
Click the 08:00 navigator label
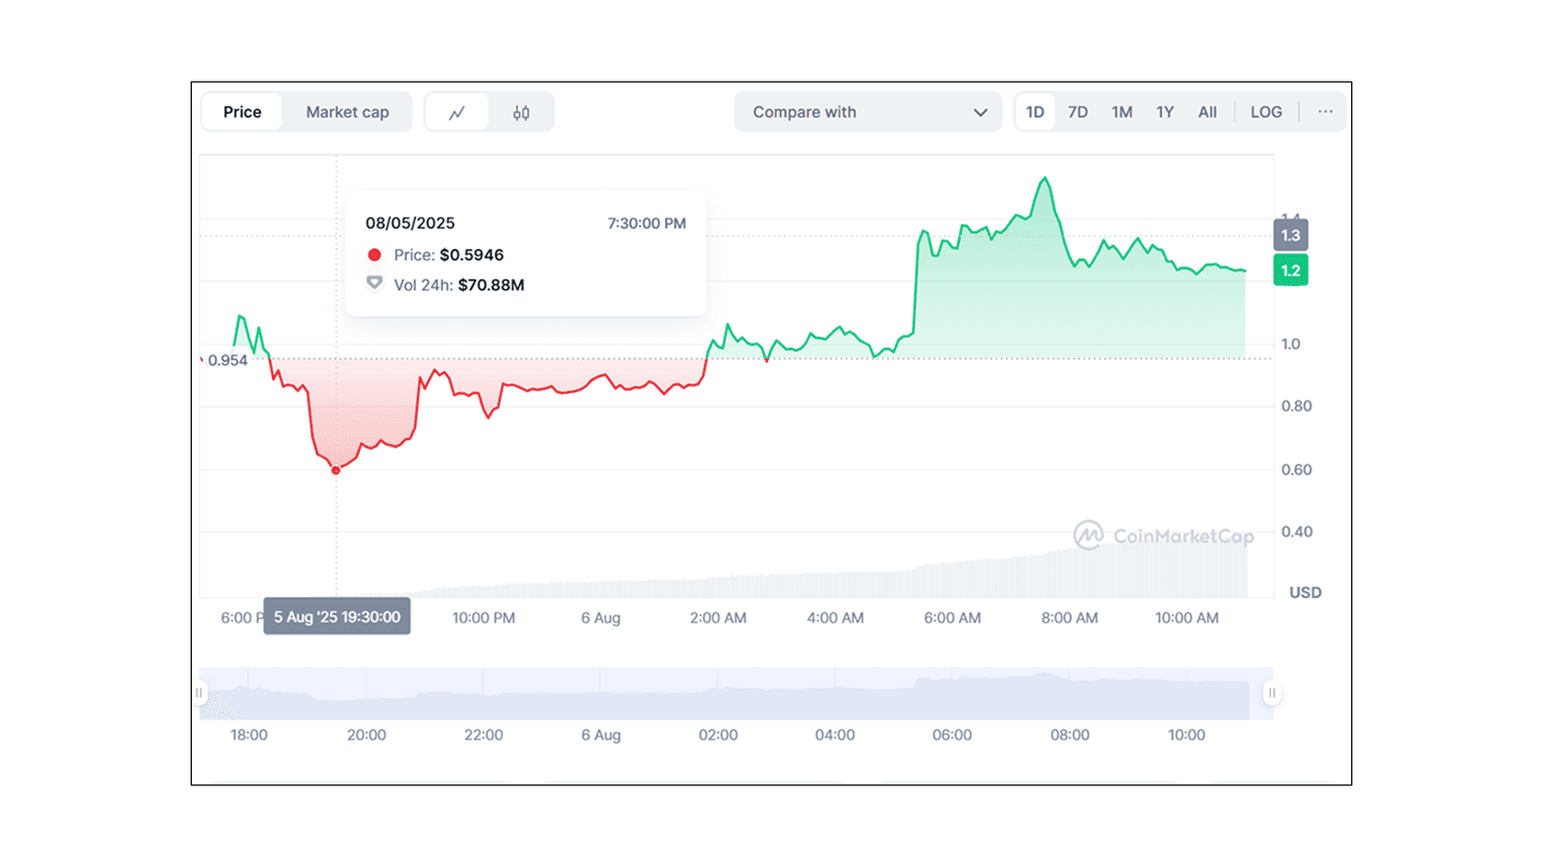(x=1070, y=735)
